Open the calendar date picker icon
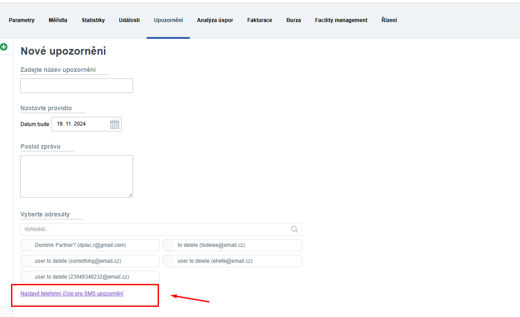 (114, 124)
